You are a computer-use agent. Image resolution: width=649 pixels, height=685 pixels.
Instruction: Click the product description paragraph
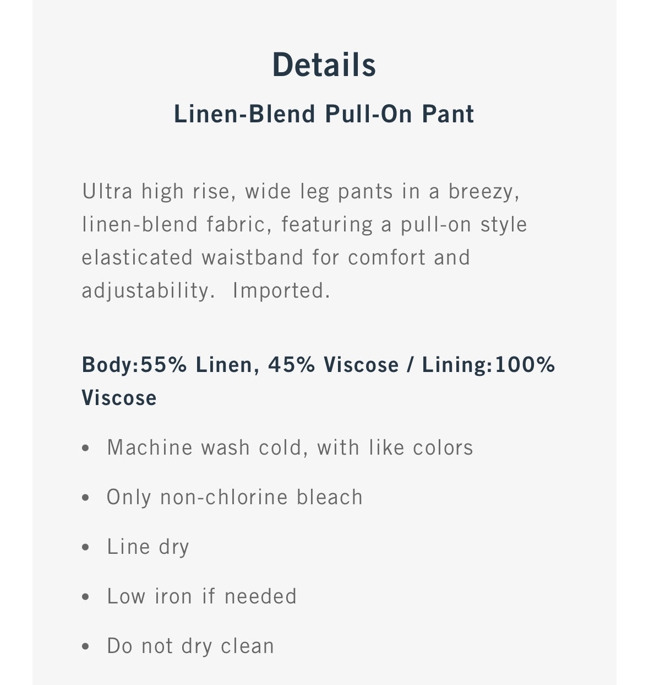point(304,241)
